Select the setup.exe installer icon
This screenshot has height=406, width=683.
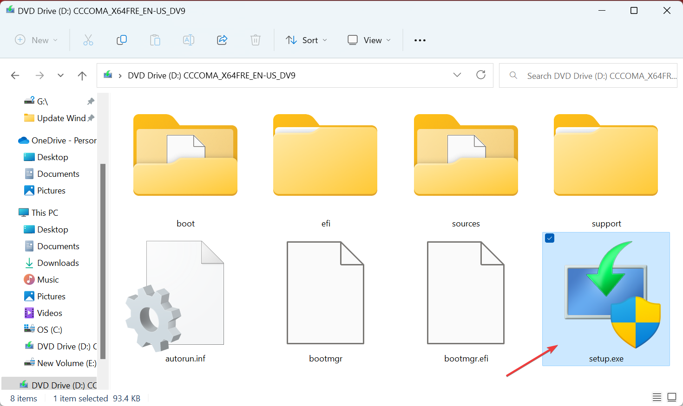click(x=612, y=295)
